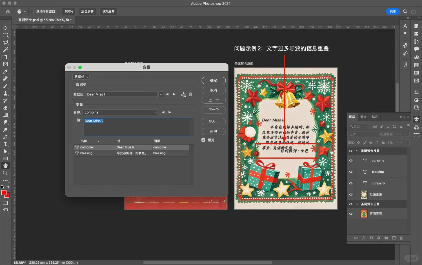Select the Smudge tool
The height and width of the screenshot is (265, 422).
5,122
